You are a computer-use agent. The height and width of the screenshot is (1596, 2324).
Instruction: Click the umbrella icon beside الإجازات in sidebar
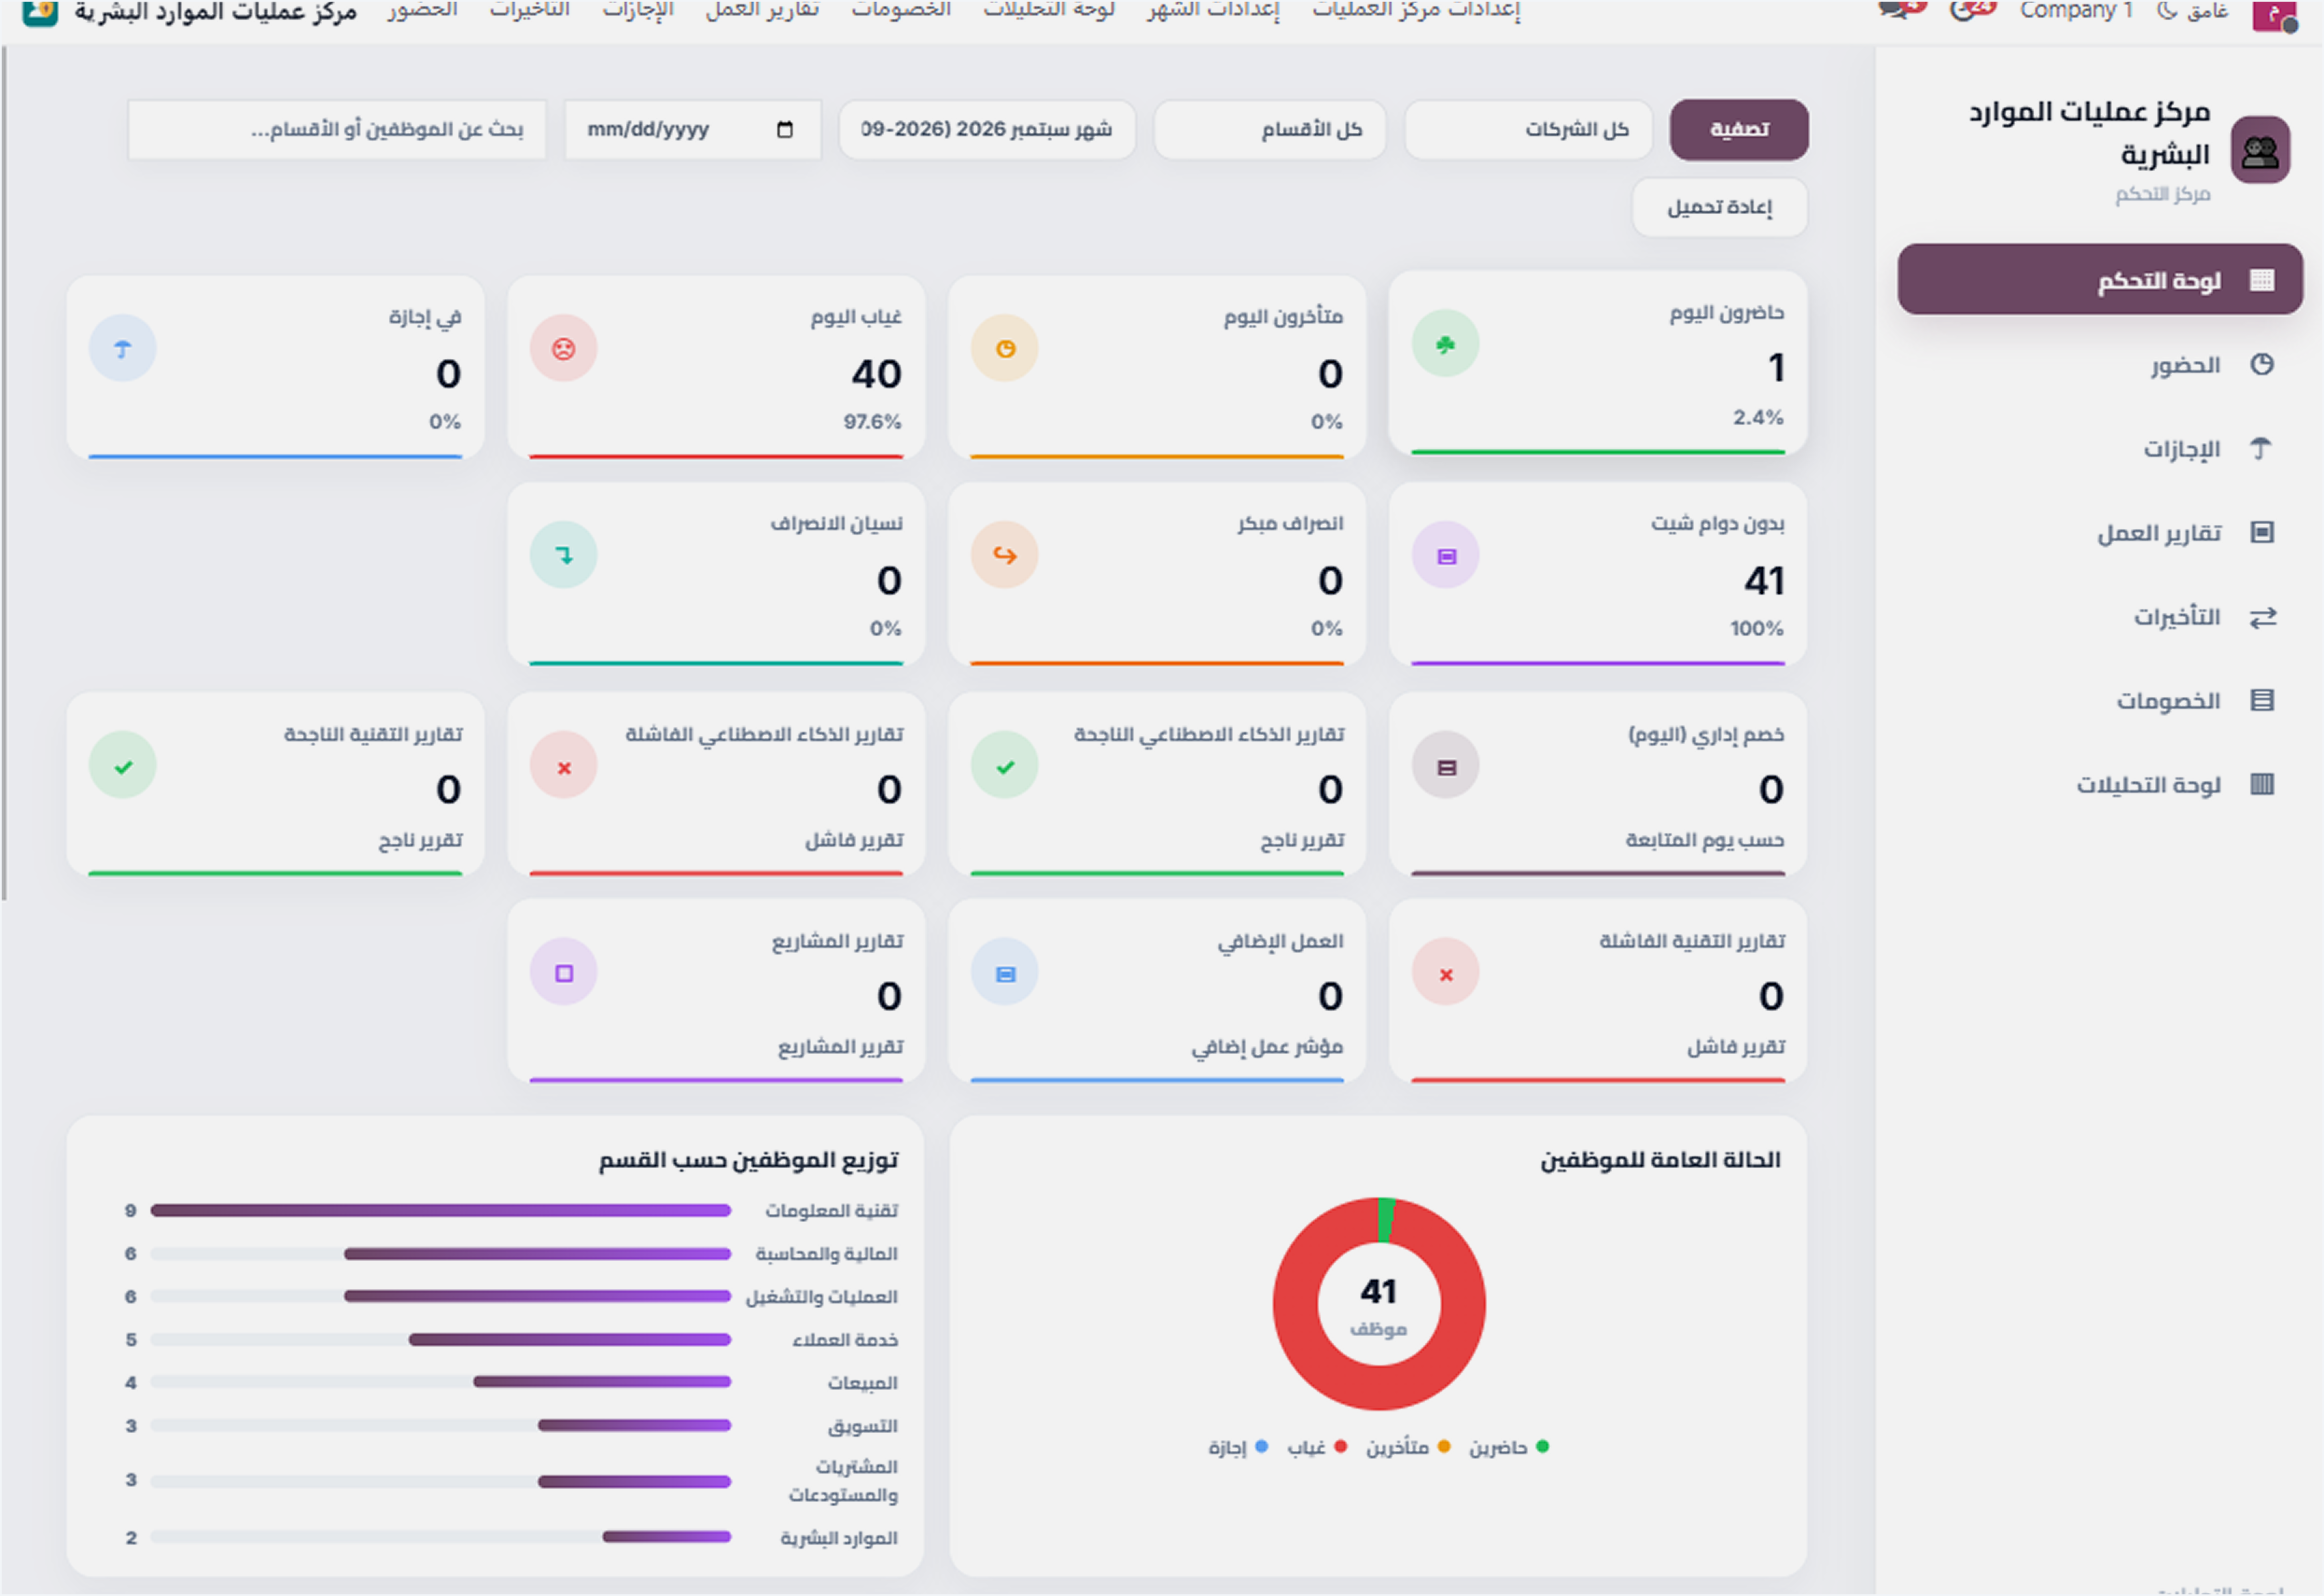tap(2261, 448)
